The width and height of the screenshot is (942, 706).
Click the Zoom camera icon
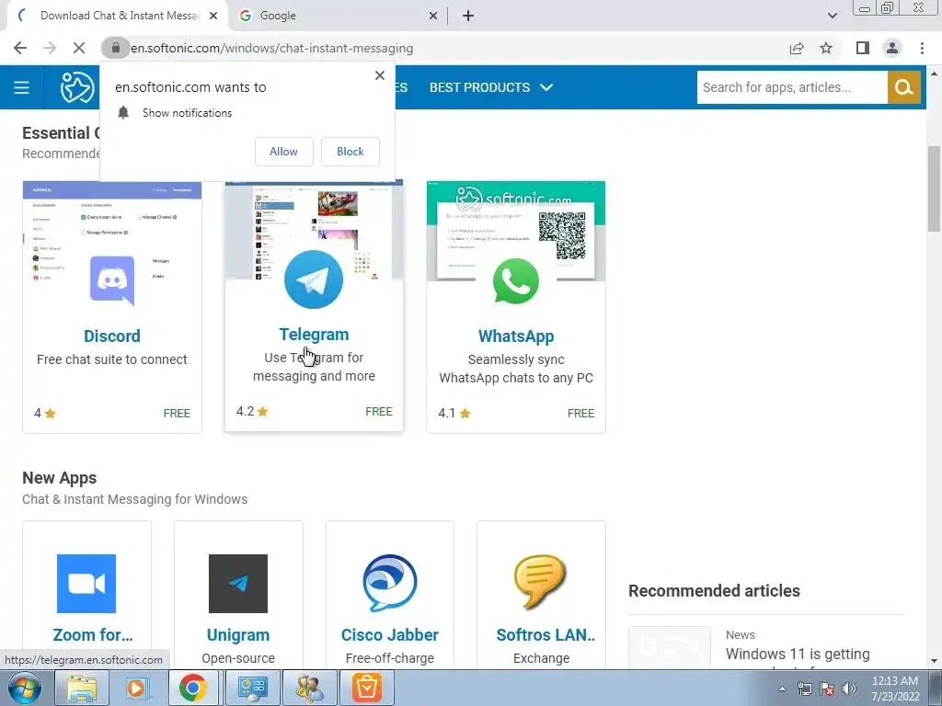click(x=86, y=584)
